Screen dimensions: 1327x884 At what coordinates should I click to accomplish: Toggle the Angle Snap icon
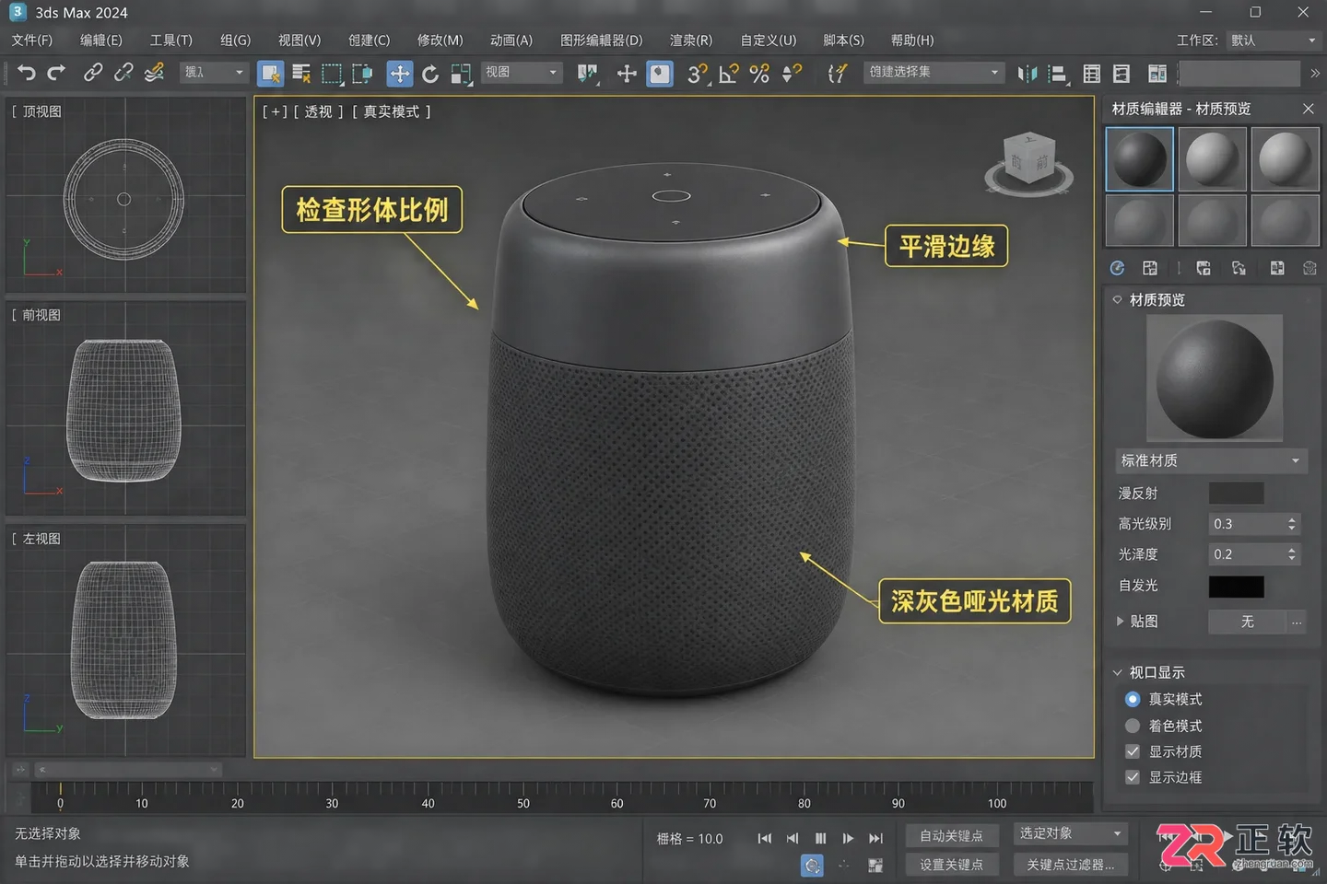729,74
